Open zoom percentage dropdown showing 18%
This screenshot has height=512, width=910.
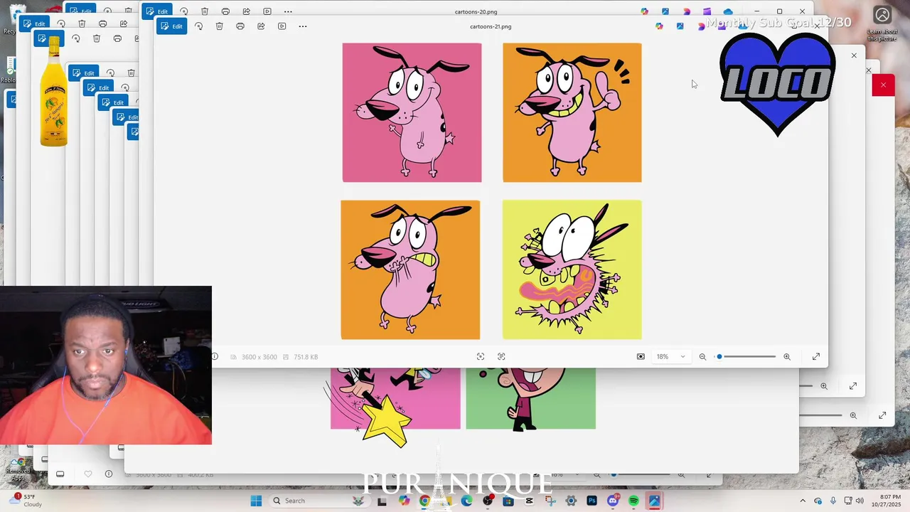click(x=670, y=356)
